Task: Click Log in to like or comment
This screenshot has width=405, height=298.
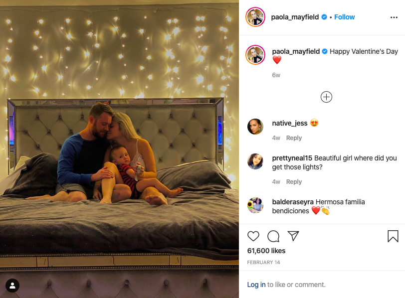Action: pyautogui.click(x=256, y=285)
